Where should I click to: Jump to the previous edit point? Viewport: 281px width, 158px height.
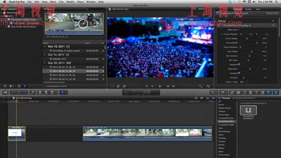coord(167,86)
